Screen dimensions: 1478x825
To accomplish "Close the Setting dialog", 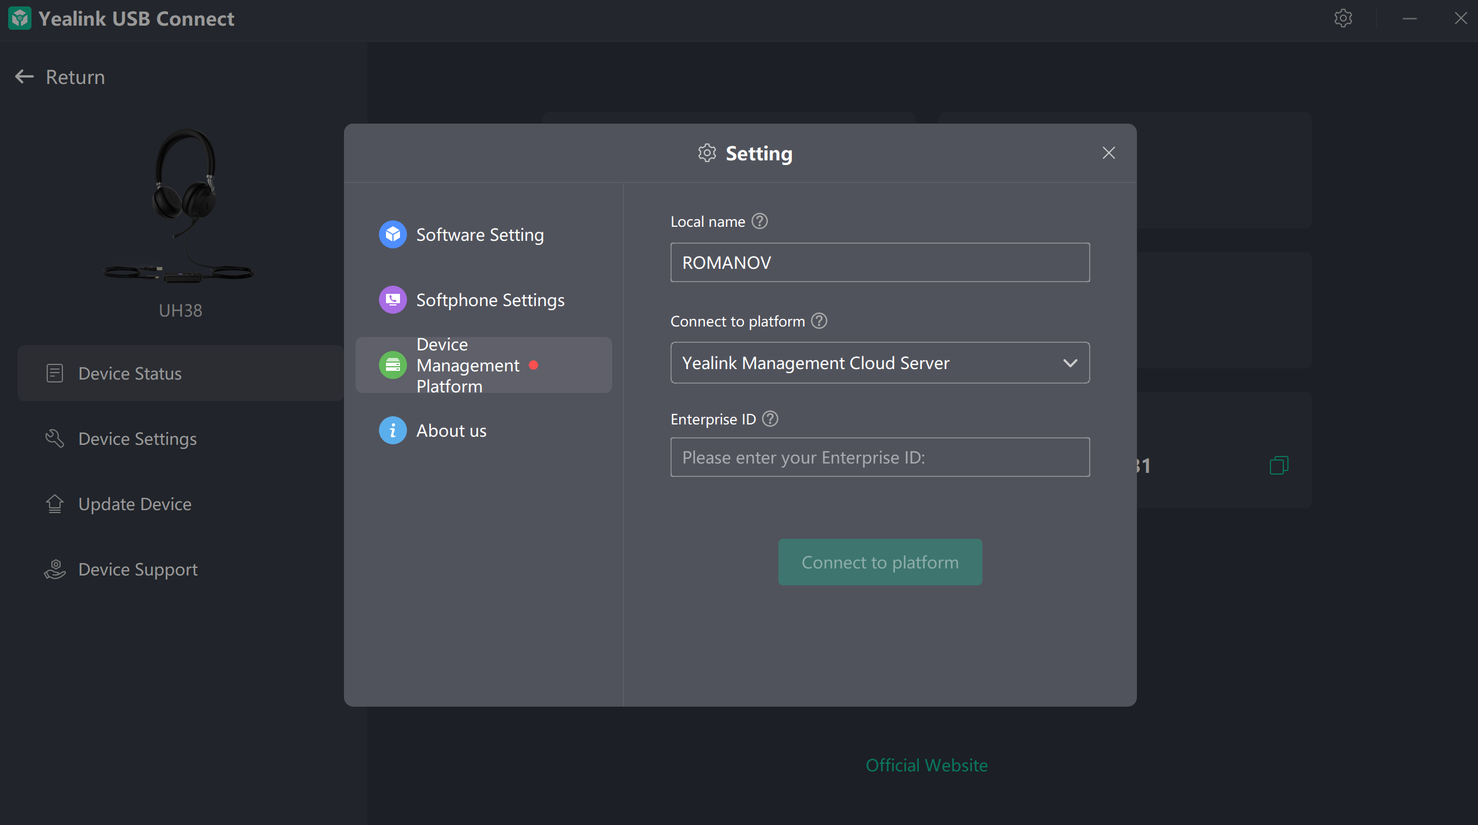I will click(1108, 153).
